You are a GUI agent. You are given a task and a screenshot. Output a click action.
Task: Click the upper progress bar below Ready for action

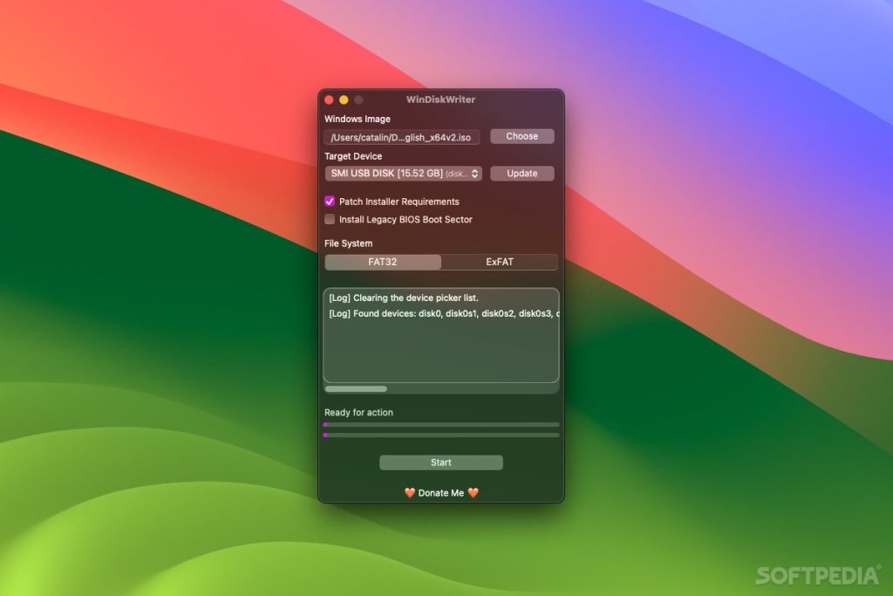click(440, 425)
